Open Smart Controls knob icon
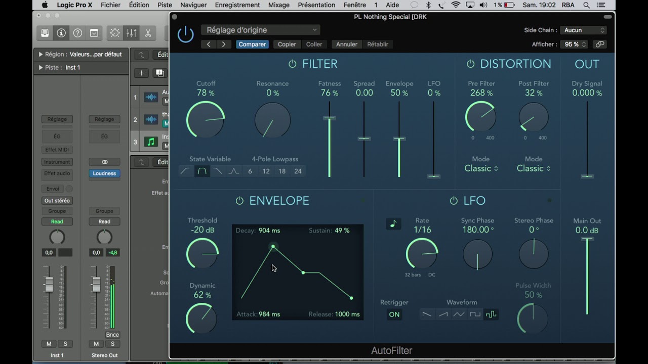 [x=115, y=33]
